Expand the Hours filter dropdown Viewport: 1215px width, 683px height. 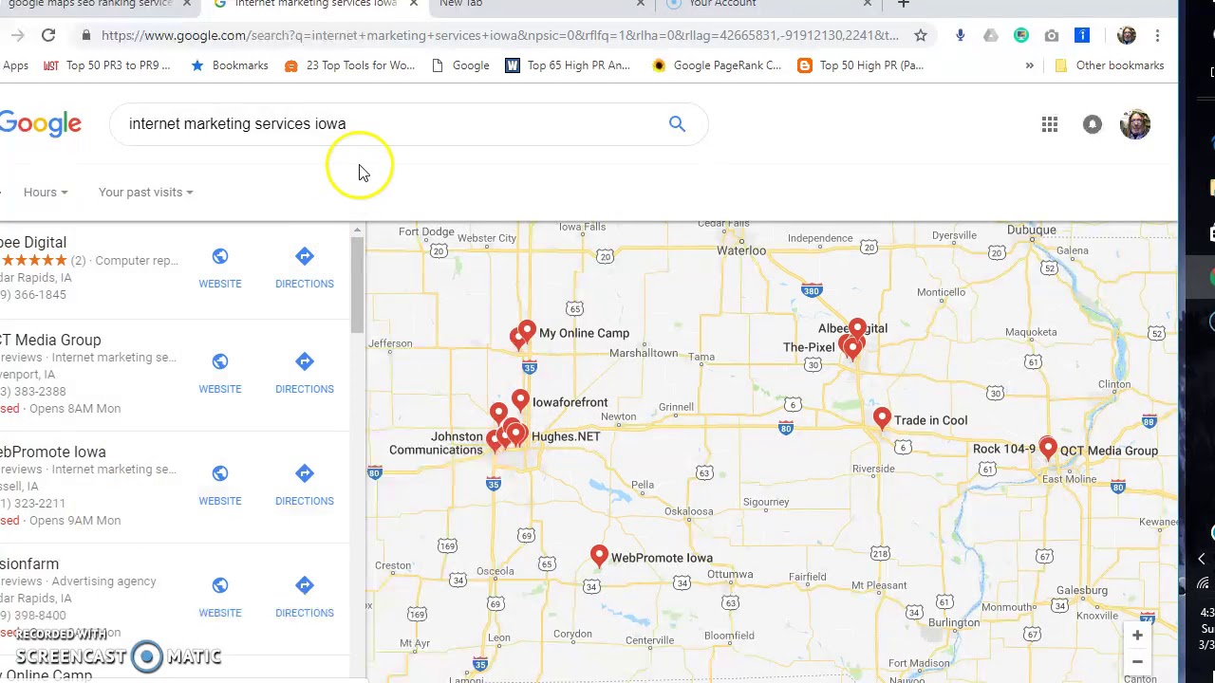(46, 193)
